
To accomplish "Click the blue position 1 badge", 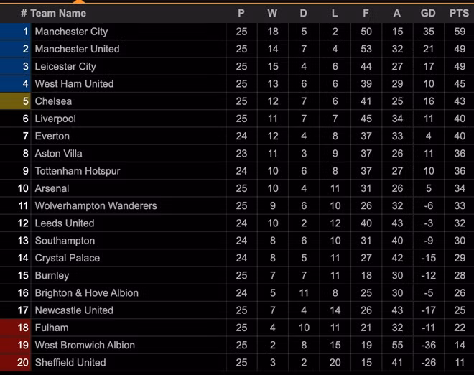I will coord(16,32).
